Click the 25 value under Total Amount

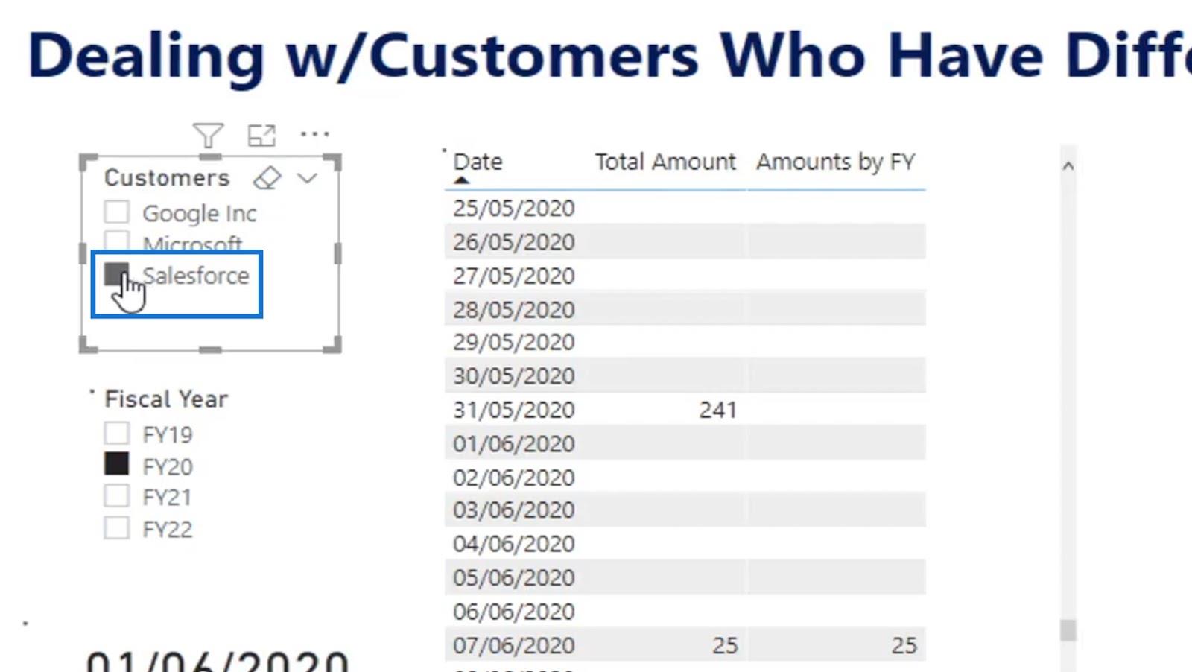point(724,645)
